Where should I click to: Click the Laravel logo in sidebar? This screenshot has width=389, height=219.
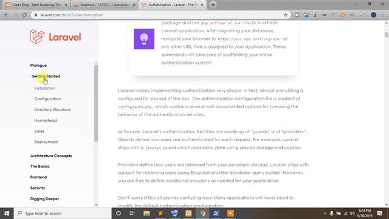pos(55,36)
